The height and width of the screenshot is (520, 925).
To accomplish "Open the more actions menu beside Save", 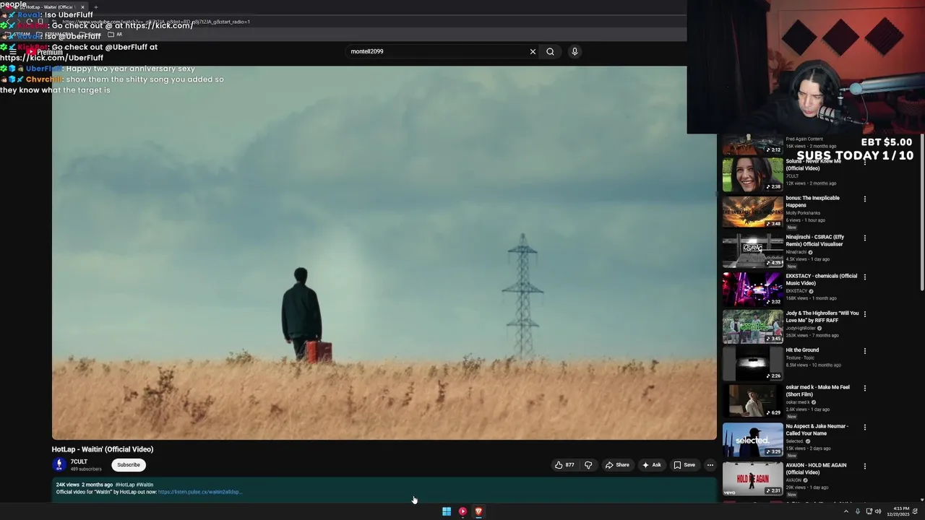I will (710, 465).
